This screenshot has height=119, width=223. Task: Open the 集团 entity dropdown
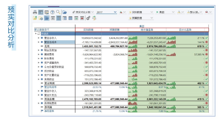click(x=164, y=12)
